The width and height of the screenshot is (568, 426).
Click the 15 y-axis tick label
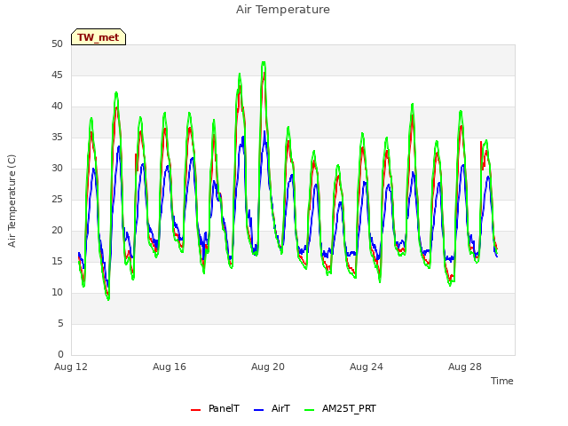tap(57, 262)
